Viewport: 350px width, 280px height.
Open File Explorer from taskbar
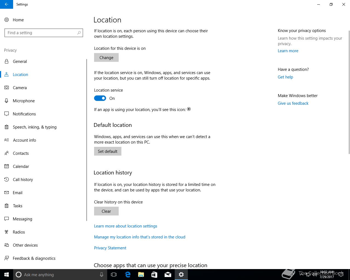click(141, 275)
